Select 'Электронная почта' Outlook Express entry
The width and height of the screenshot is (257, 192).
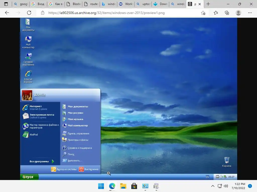[40, 116]
